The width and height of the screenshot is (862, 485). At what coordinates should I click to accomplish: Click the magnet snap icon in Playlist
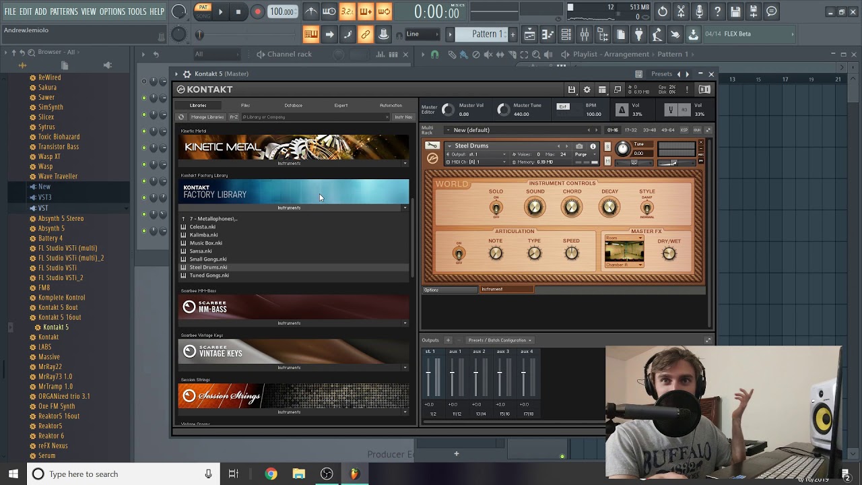[x=434, y=55]
